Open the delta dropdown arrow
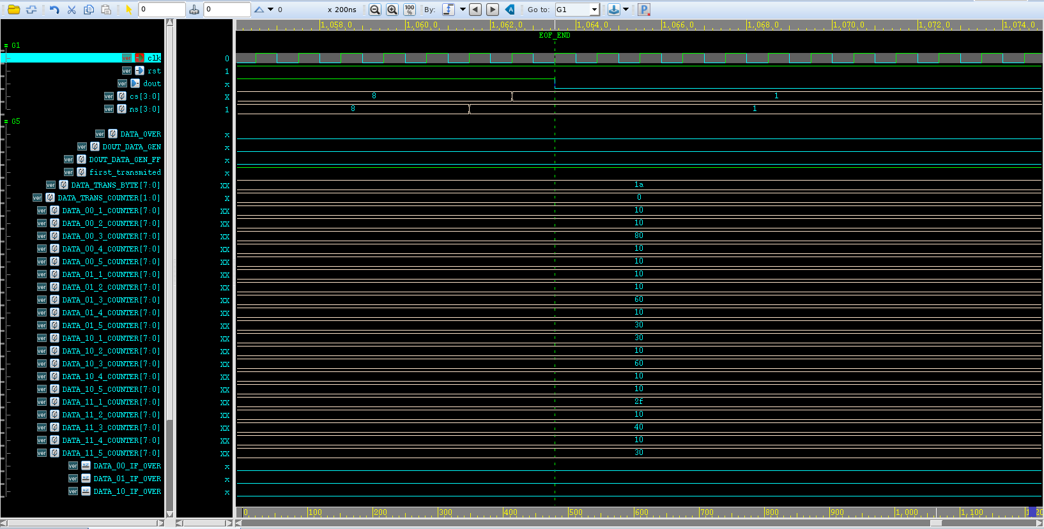Viewport: 1044px width, 529px height. [x=270, y=10]
